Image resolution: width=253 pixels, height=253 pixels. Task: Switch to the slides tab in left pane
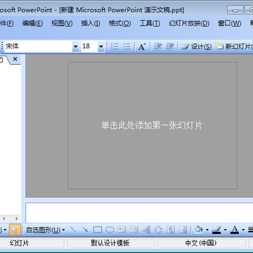pos(2,60)
